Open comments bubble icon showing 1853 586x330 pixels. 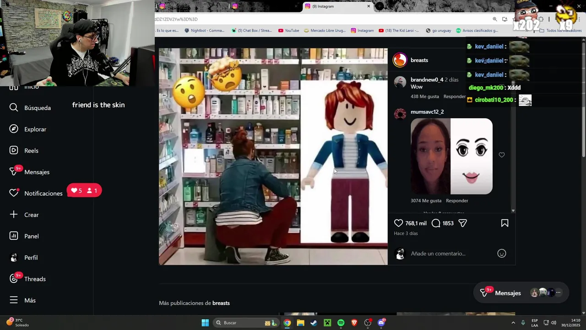436,223
